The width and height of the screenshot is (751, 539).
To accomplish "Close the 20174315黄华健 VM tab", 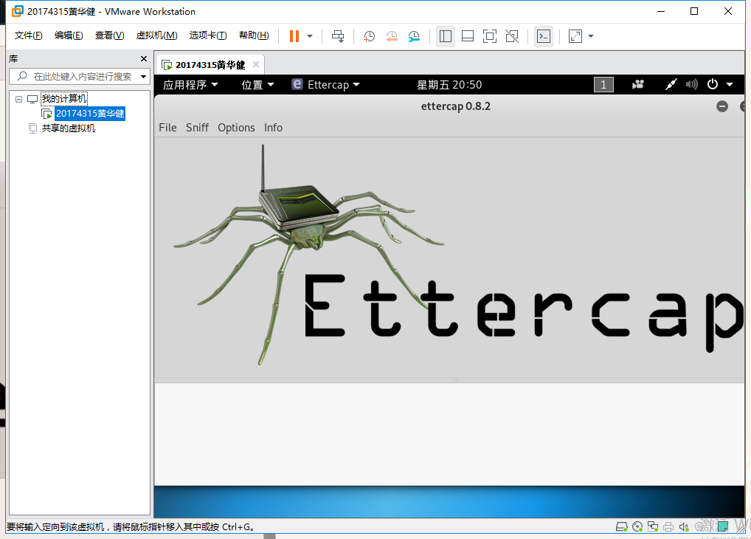I will click(256, 64).
